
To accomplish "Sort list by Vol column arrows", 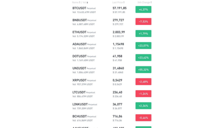I will (x=88, y=2).
